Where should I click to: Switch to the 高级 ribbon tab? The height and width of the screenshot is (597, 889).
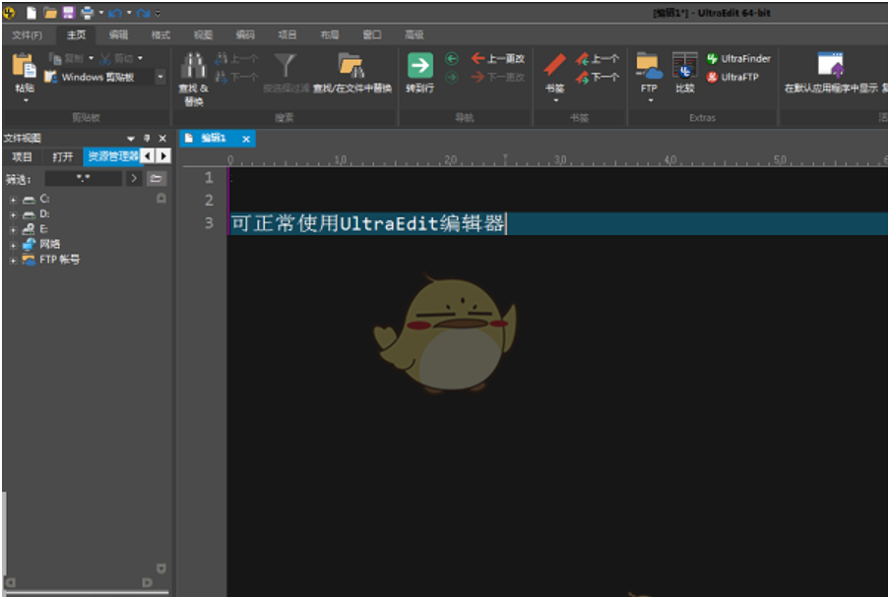pos(414,35)
